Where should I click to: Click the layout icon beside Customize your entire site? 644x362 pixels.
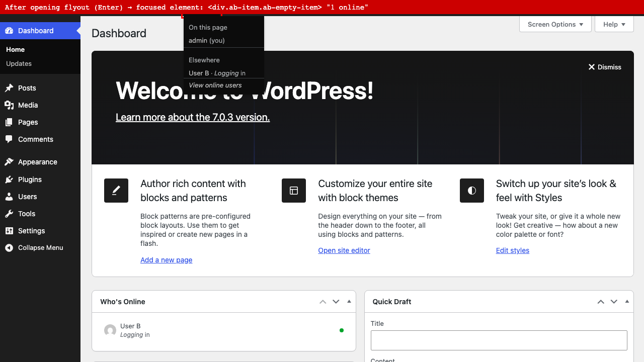coord(294,191)
